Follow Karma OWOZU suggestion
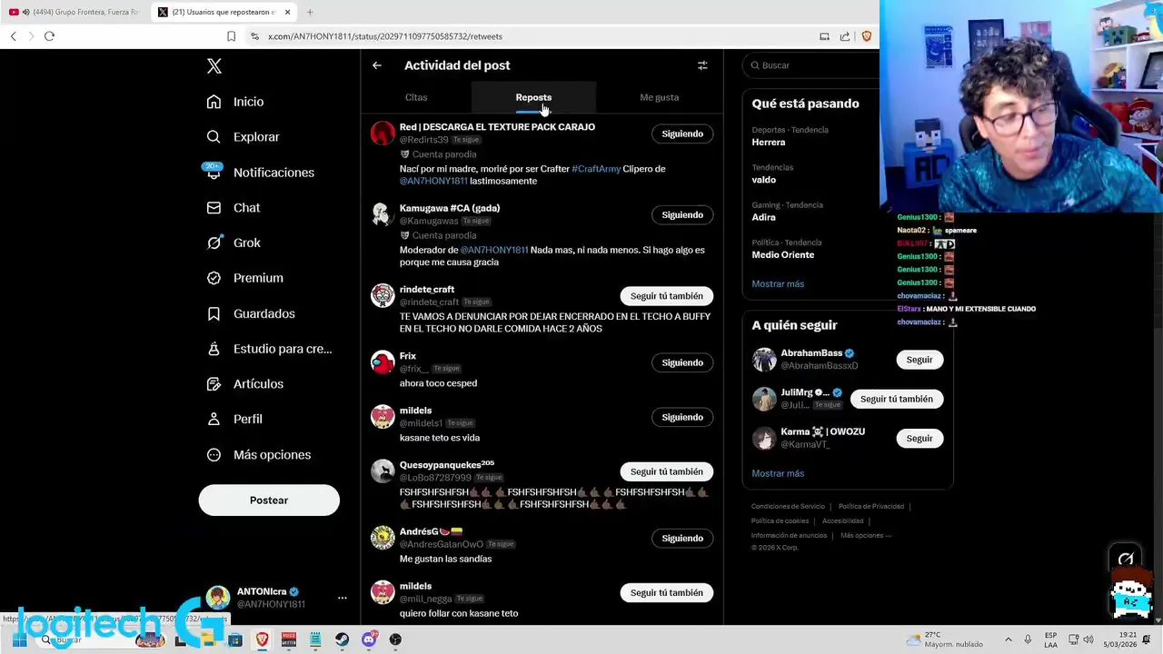This screenshot has width=1163, height=654. [x=919, y=438]
